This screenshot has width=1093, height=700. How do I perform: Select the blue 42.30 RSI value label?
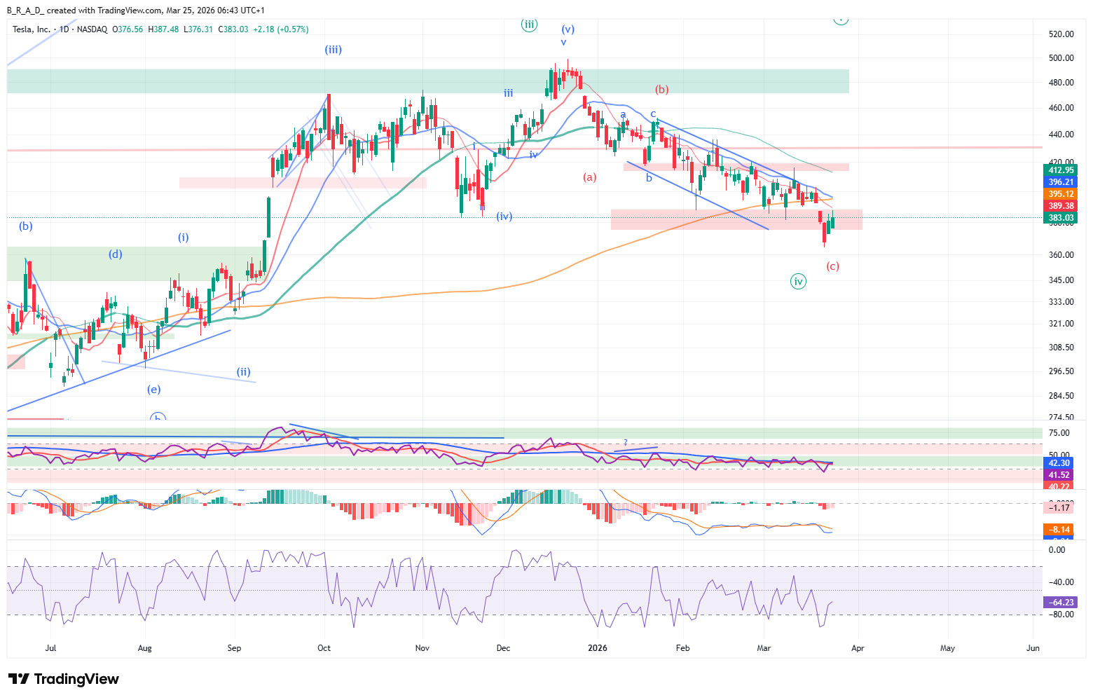point(1059,463)
